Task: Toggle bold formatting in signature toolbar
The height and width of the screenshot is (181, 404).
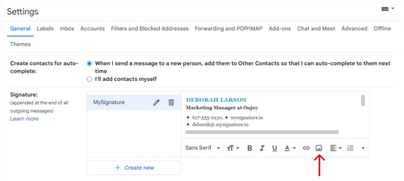Action: click(x=250, y=148)
